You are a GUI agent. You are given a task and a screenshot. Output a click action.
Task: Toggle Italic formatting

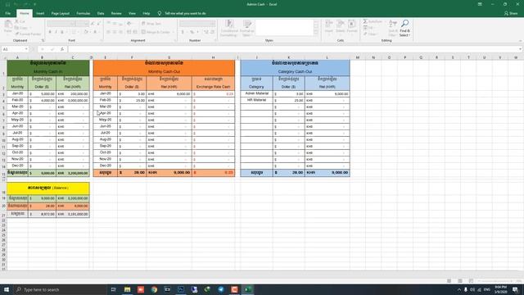56,32
